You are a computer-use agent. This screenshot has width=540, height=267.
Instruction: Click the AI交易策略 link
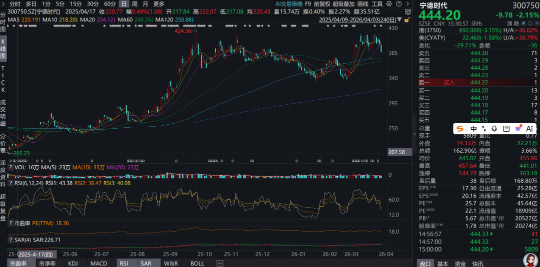point(286,4)
